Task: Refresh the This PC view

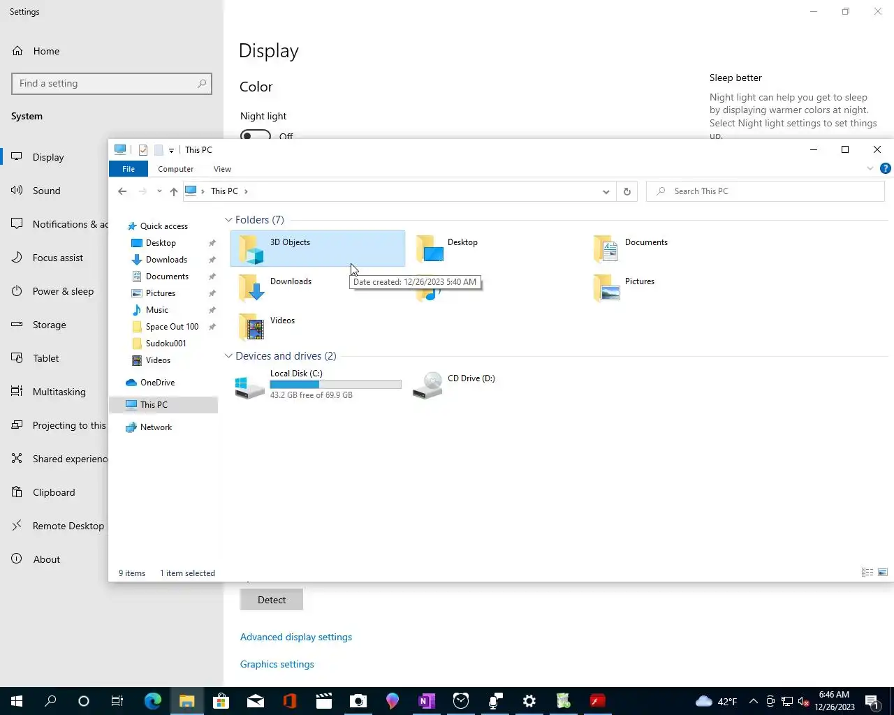Action: point(627,191)
